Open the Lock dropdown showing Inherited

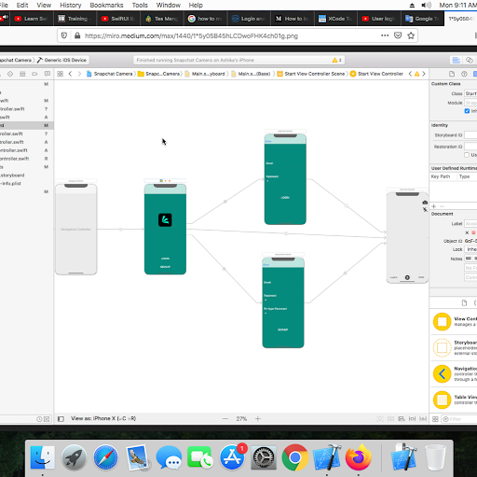(x=470, y=249)
